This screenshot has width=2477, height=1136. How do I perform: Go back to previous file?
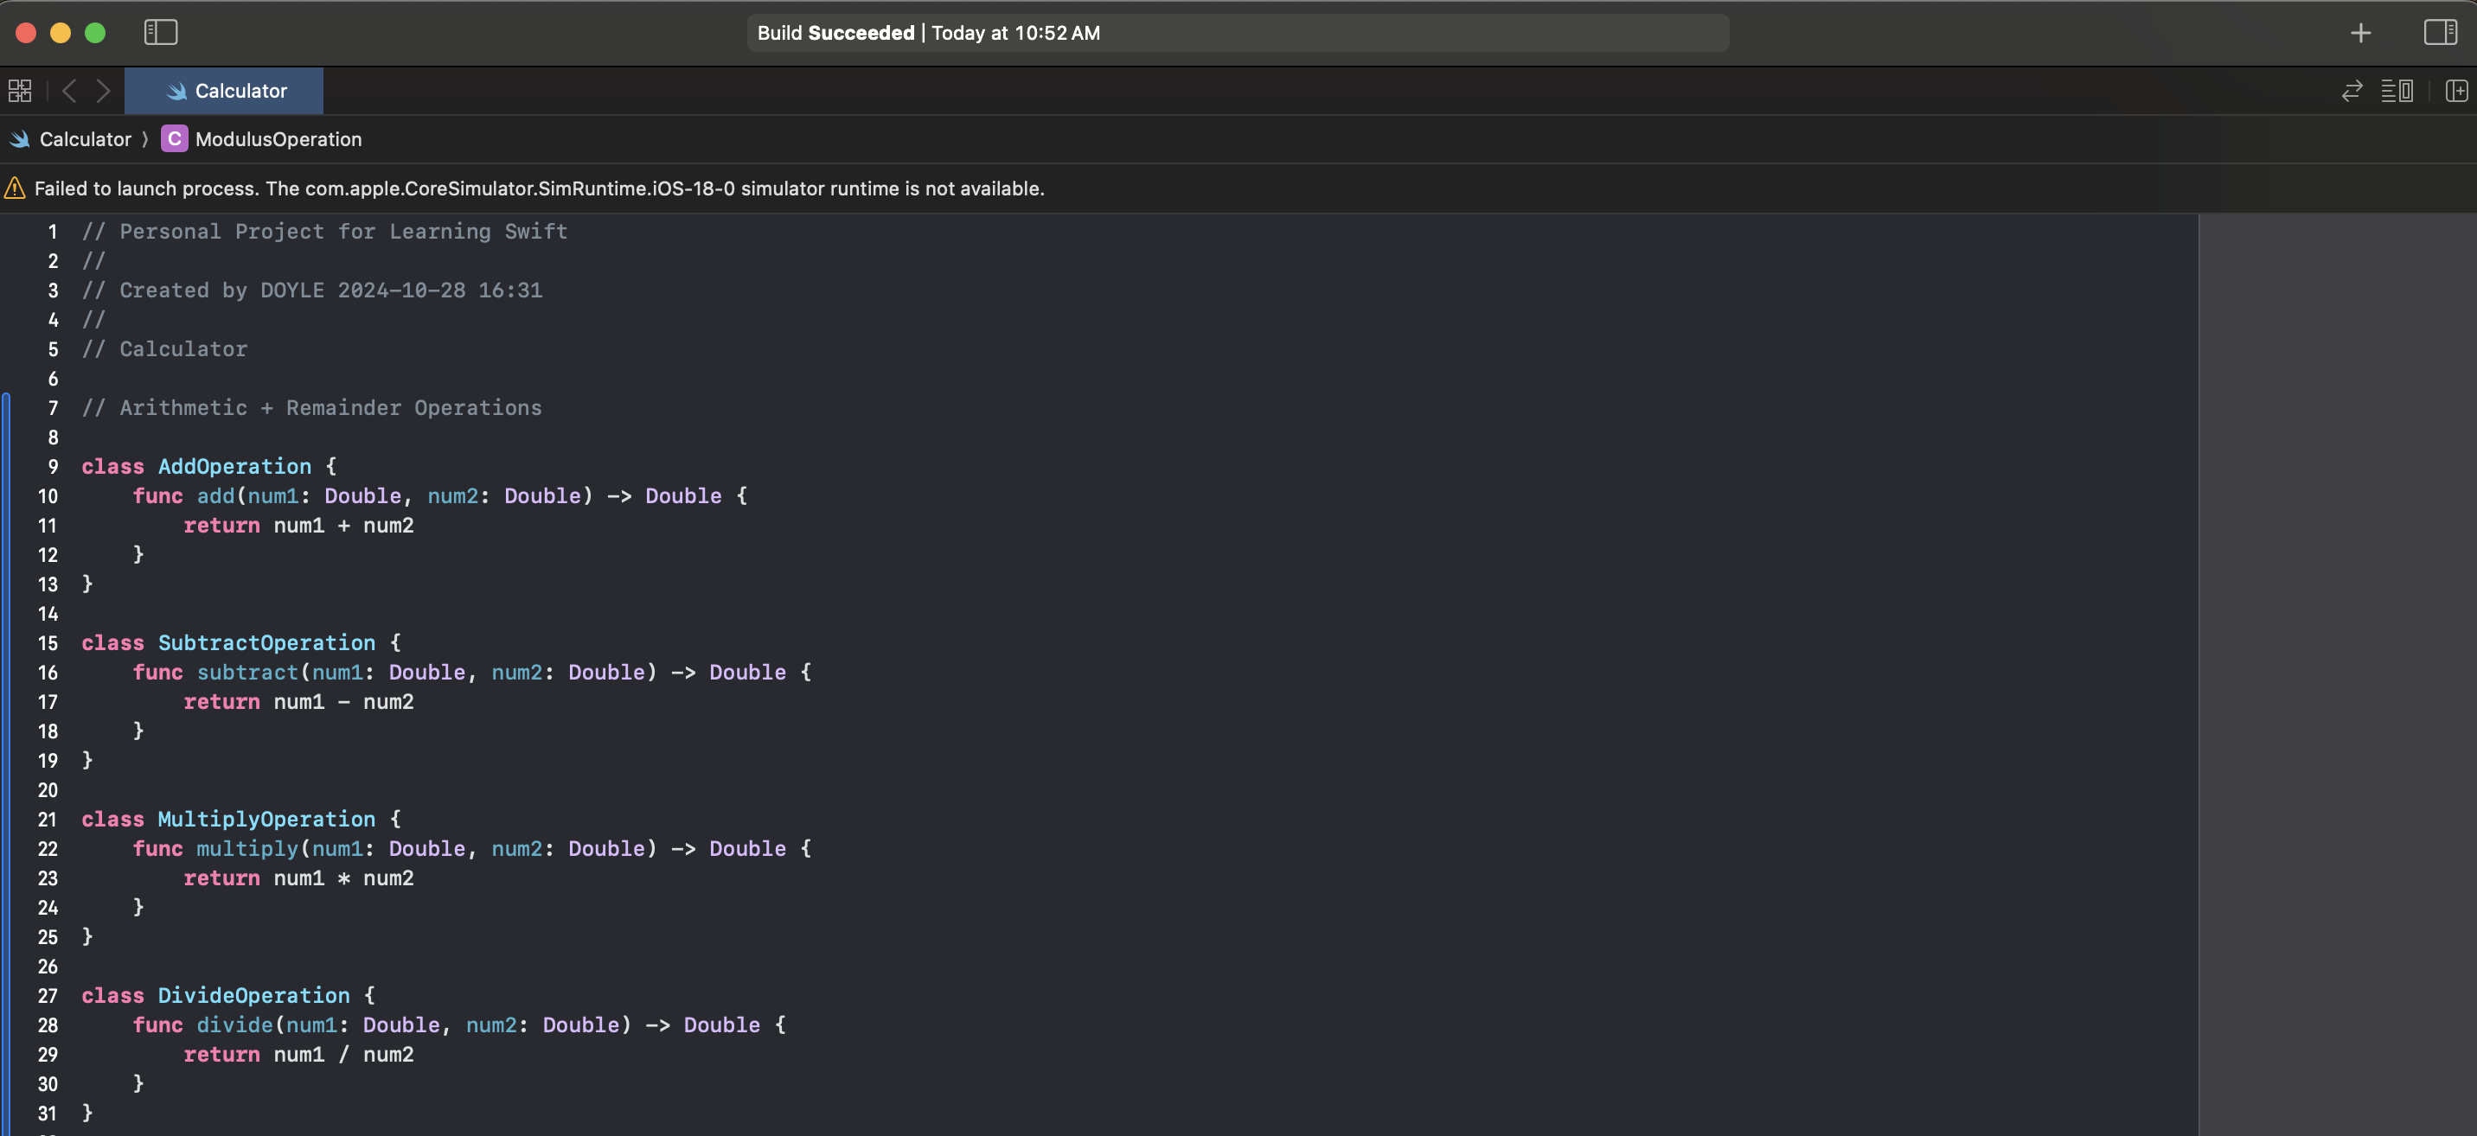(x=69, y=92)
